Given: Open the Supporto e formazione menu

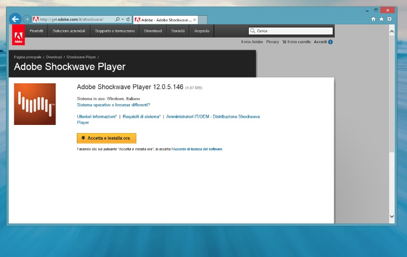Looking at the screenshot, I should tap(115, 31).
